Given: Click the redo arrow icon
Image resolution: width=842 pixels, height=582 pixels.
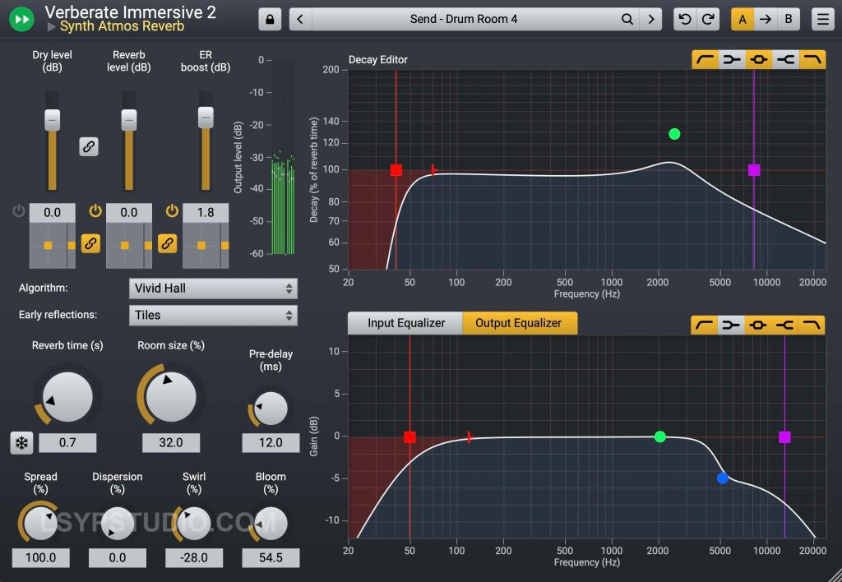Looking at the screenshot, I should pyautogui.click(x=707, y=18).
